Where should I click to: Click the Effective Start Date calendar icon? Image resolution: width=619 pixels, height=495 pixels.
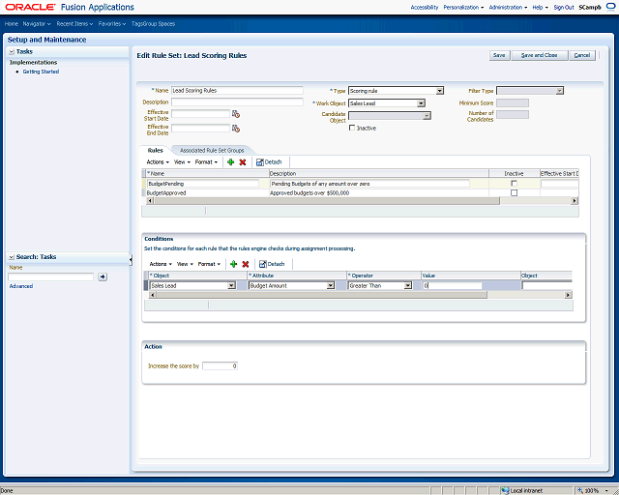[236, 114]
